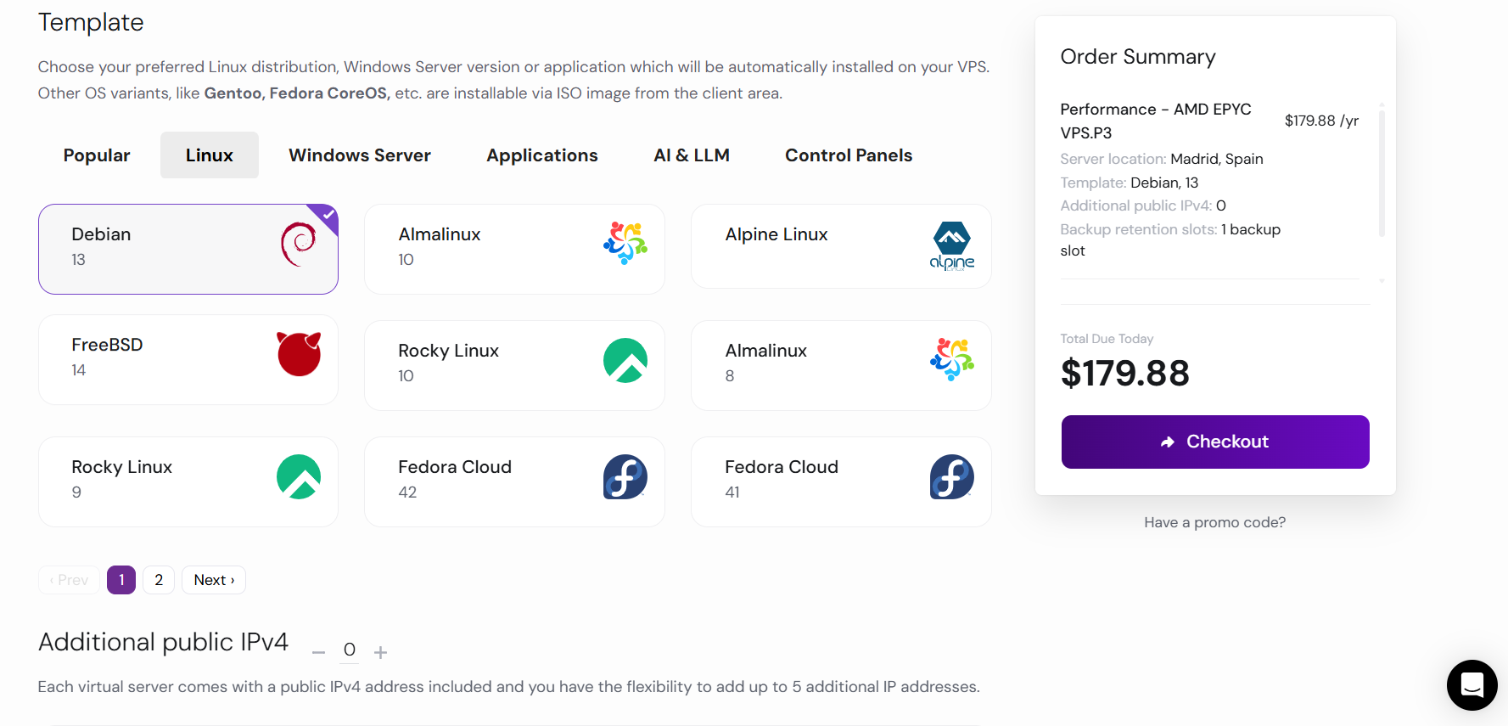Select the FreeBSD 14 template card
The height and width of the screenshot is (726, 1508).
188,359
